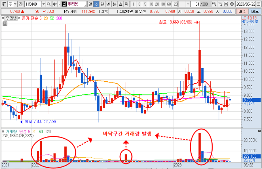
Task: Edit the candle count field showing 84
Action: [196, 4]
